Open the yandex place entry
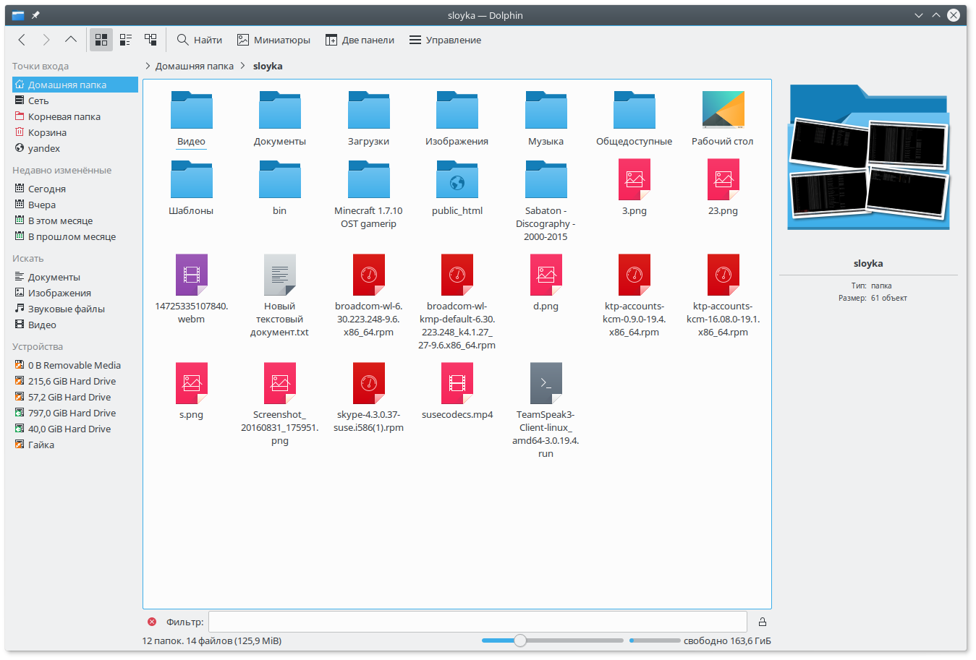 [x=75, y=148]
